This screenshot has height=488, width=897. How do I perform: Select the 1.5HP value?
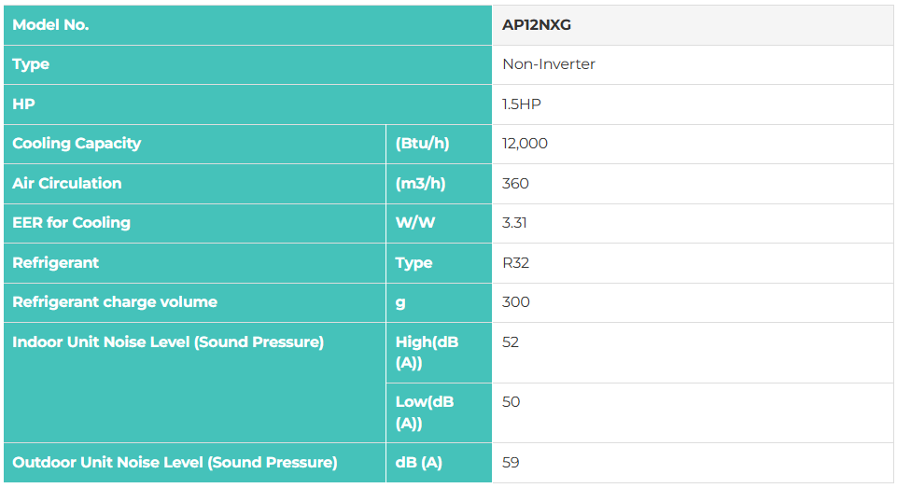[x=522, y=105]
